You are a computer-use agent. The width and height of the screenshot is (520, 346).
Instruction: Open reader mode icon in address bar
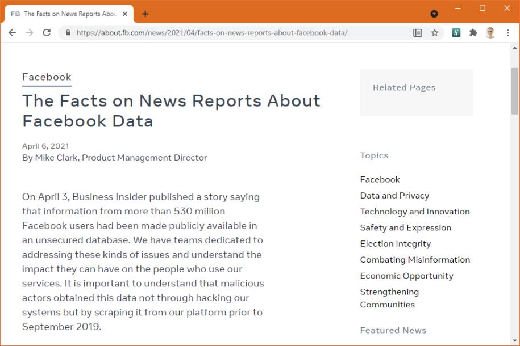coord(418,32)
